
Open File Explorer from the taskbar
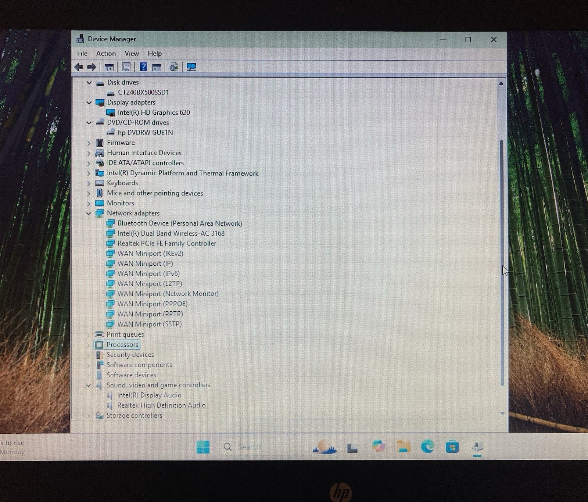click(404, 447)
